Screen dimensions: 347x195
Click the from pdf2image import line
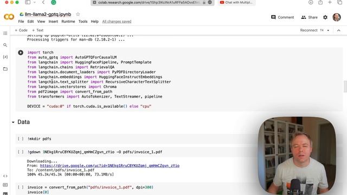click(x=70, y=92)
